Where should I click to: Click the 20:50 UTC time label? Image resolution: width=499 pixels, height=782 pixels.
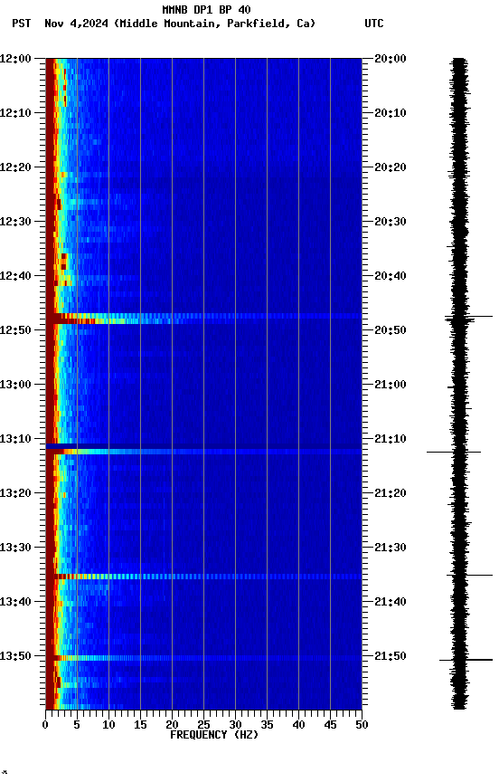391,330
